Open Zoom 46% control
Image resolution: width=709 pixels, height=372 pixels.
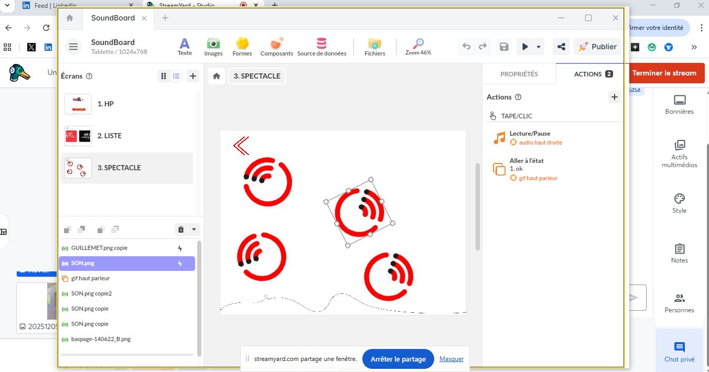point(418,46)
